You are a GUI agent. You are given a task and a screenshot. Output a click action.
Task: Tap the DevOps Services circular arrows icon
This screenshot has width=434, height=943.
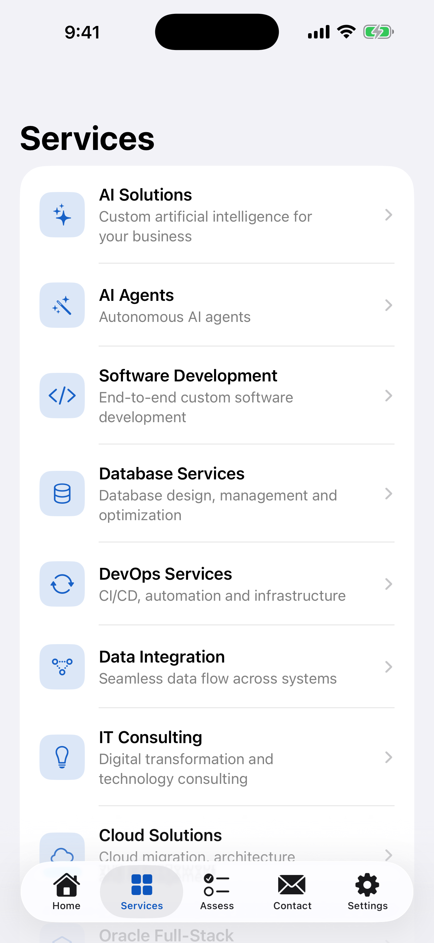(62, 584)
